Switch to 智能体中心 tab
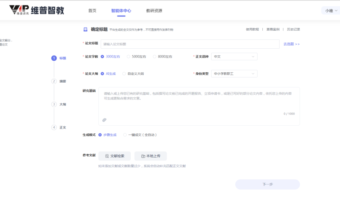Viewport: 340px width, 220px height. pos(121,11)
